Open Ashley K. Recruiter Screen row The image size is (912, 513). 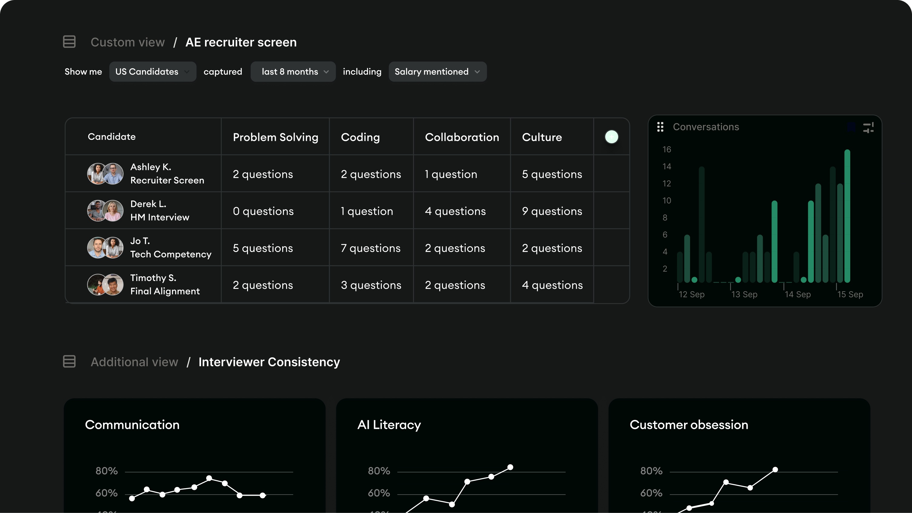(x=347, y=174)
